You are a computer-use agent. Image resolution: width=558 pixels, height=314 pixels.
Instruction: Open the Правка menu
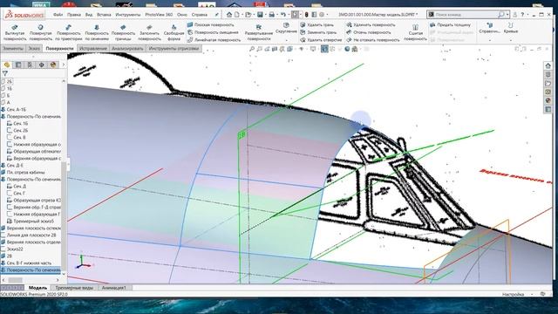[74, 15]
